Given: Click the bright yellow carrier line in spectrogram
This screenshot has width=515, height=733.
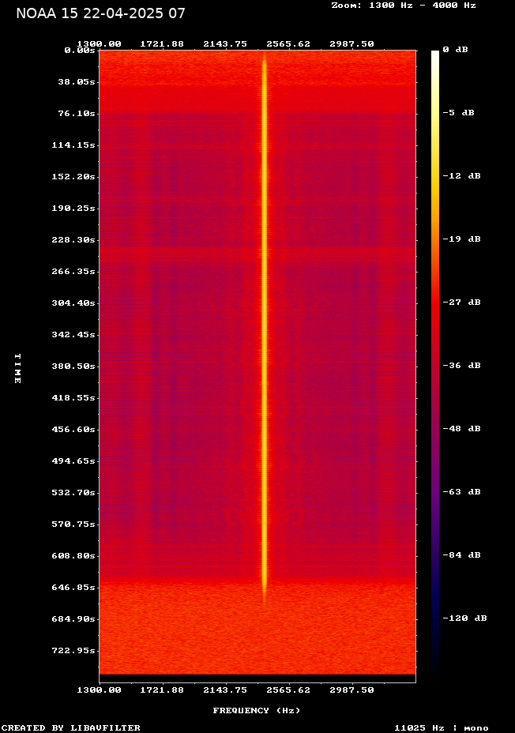Looking at the screenshot, I should pos(264,327).
